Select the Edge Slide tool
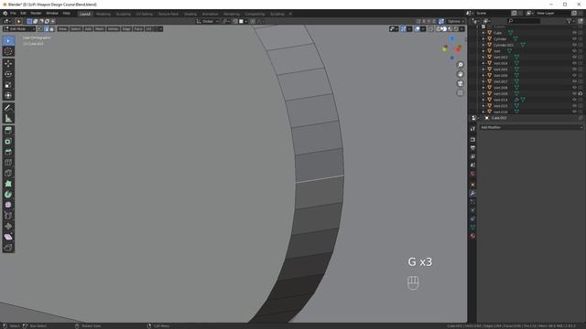 tap(8, 216)
